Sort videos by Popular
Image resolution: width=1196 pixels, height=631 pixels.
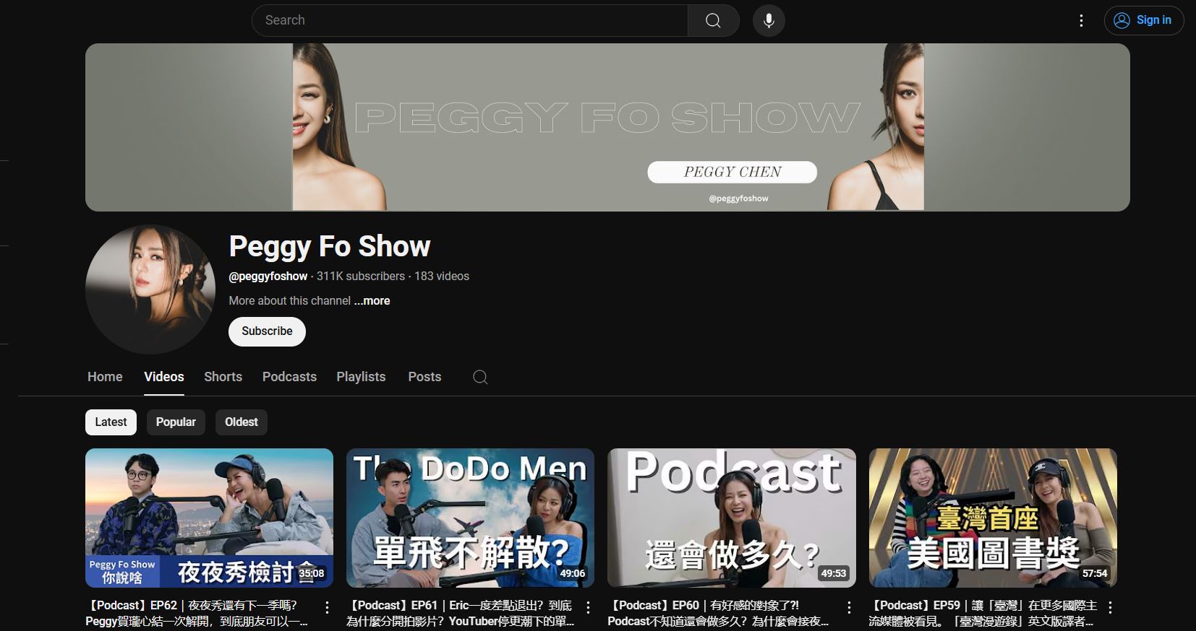pyautogui.click(x=176, y=422)
